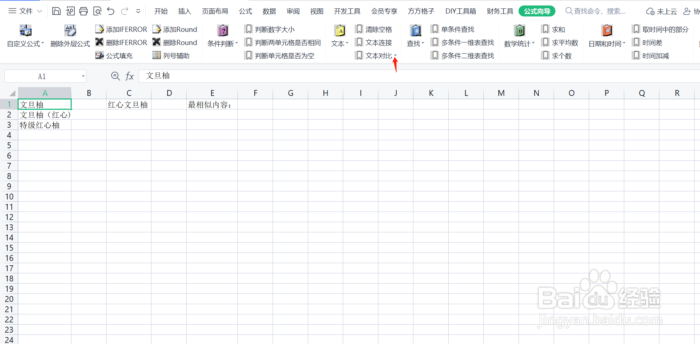
Task: Click 判断单元格是否为空 button
Action: [x=280, y=56]
